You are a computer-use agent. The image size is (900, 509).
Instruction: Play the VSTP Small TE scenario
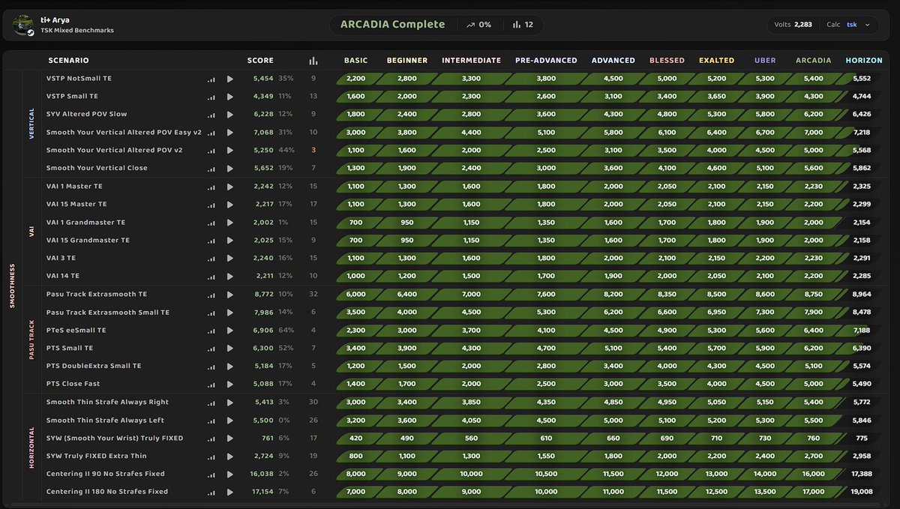pos(229,97)
